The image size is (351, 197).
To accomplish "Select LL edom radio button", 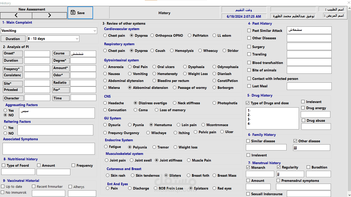I will coord(214,35).
